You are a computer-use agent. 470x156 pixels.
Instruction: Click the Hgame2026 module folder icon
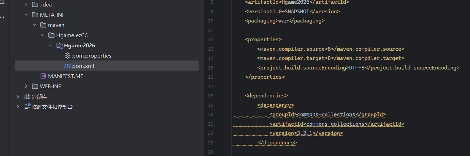point(59,45)
